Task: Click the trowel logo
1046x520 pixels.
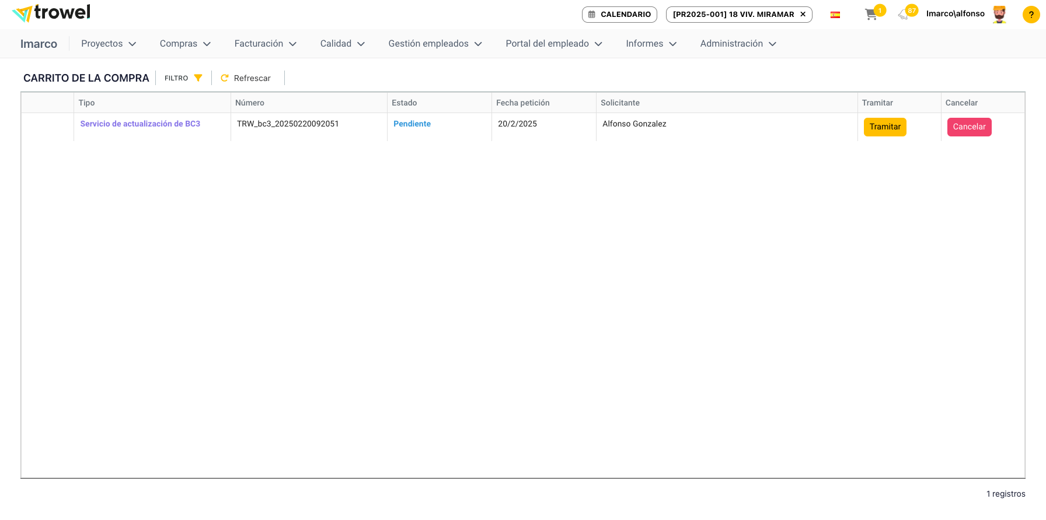Action: coord(51,13)
